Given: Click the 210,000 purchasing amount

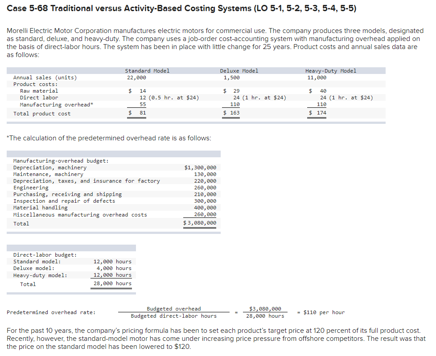Looking at the screenshot, I should pos(205,194).
